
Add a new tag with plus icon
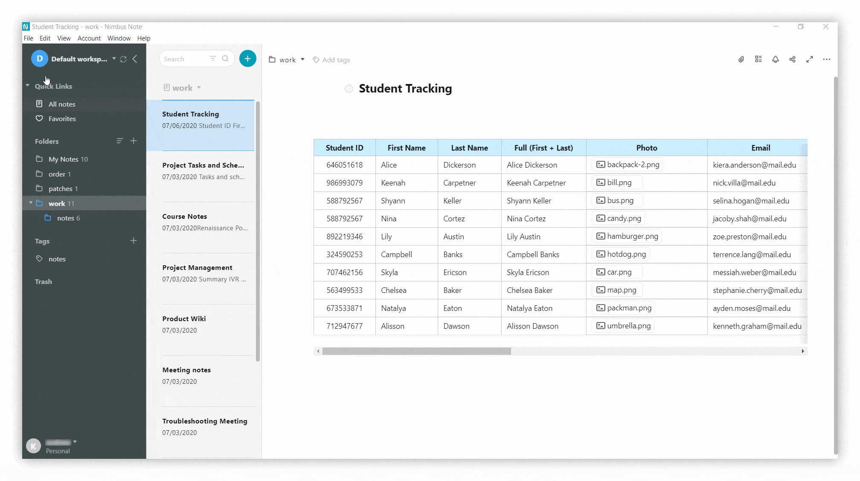[134, 240]
